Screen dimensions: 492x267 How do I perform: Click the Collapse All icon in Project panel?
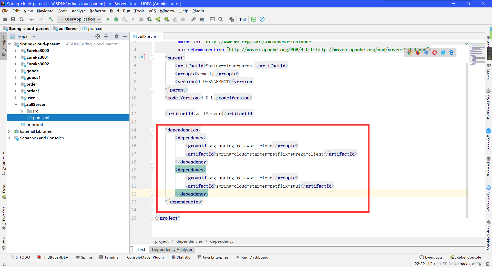point(106,36)
